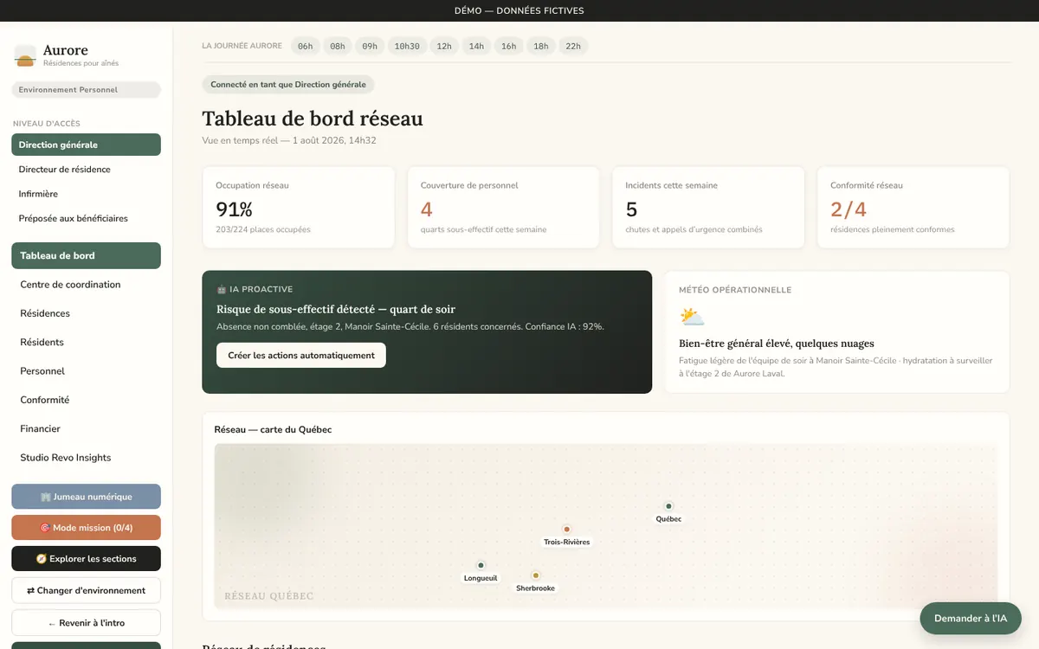Jump to 12h on the timeline

point(444,46)
